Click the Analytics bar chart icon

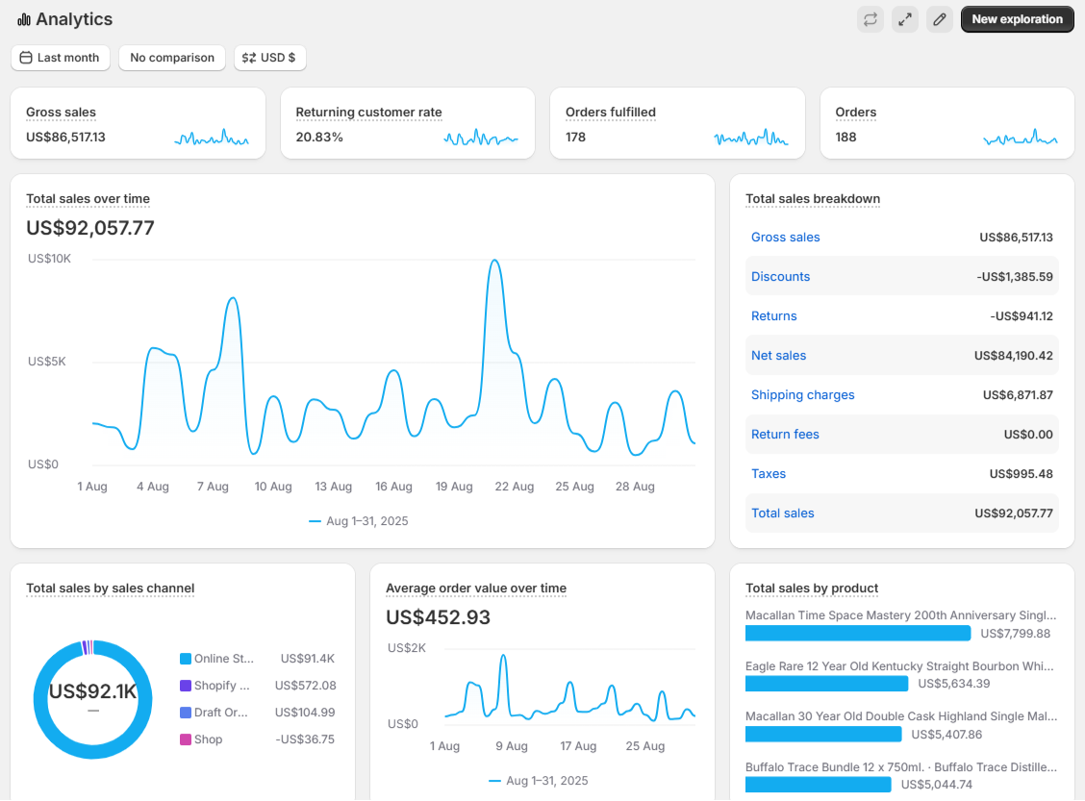24,20
